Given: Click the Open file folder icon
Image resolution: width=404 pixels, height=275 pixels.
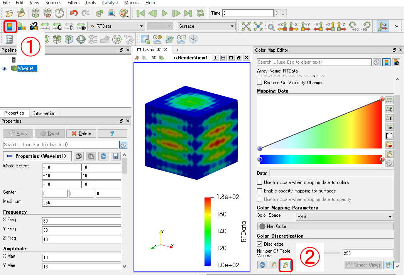Looking at the screenshot, I should point(9,13).
